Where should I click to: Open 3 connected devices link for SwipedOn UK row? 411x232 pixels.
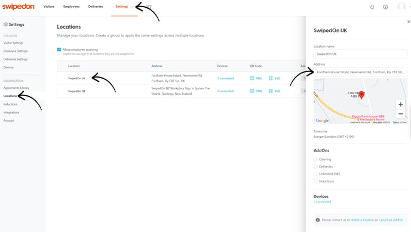[x=225, y=79]
